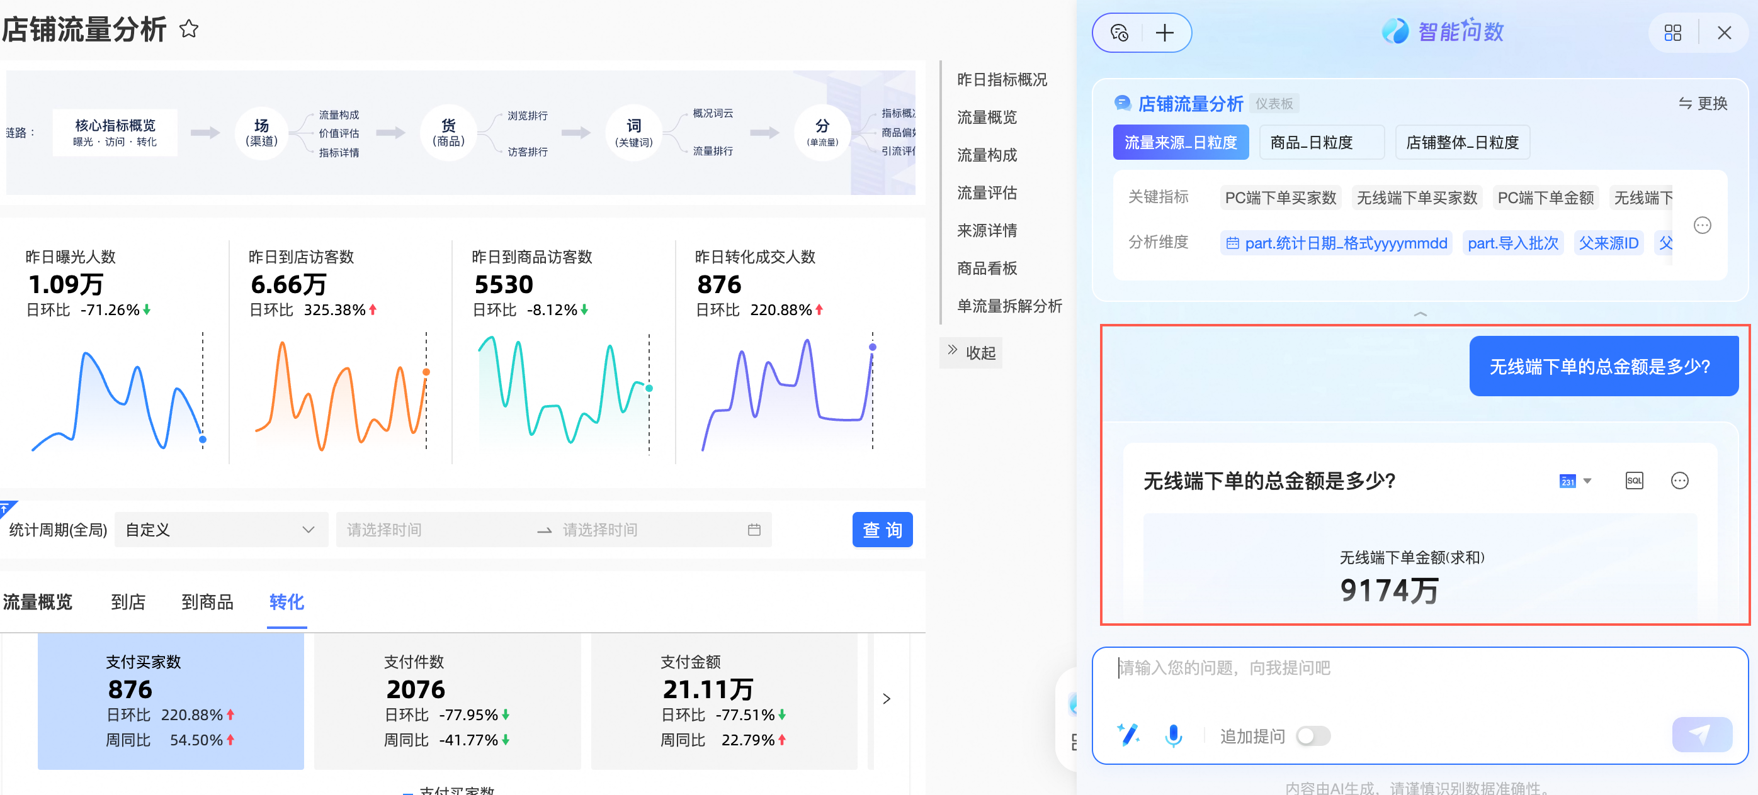This screenshot has width=1758, height=795.
Task: Switch to the 到店 tab
Action: click(x=128, y=602)
